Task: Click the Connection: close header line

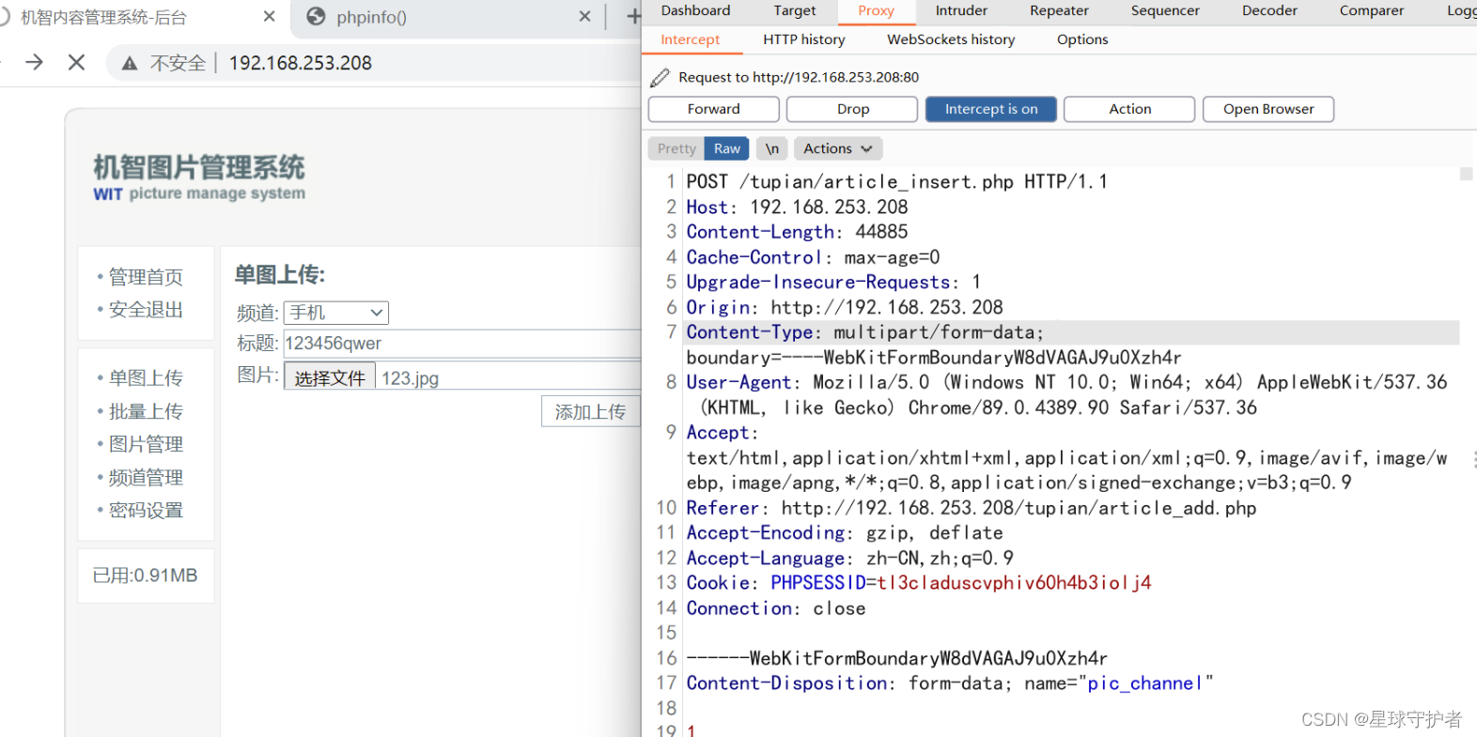Action: tap(776, 607)
